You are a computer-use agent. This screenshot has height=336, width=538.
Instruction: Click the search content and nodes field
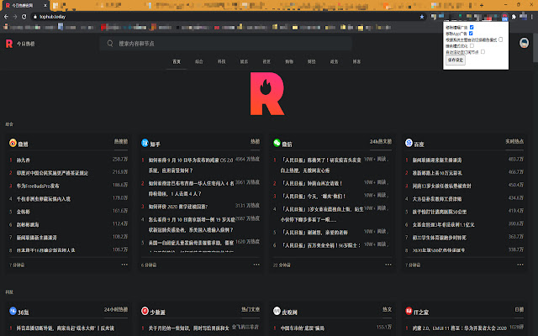226,44
